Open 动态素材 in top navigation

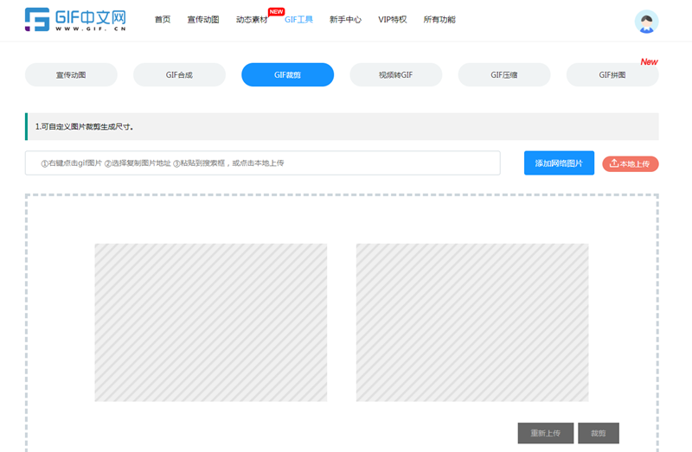[252, 20]
